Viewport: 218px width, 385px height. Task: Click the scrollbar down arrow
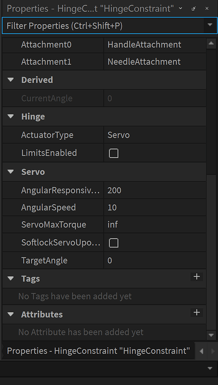tap(211, 335)
